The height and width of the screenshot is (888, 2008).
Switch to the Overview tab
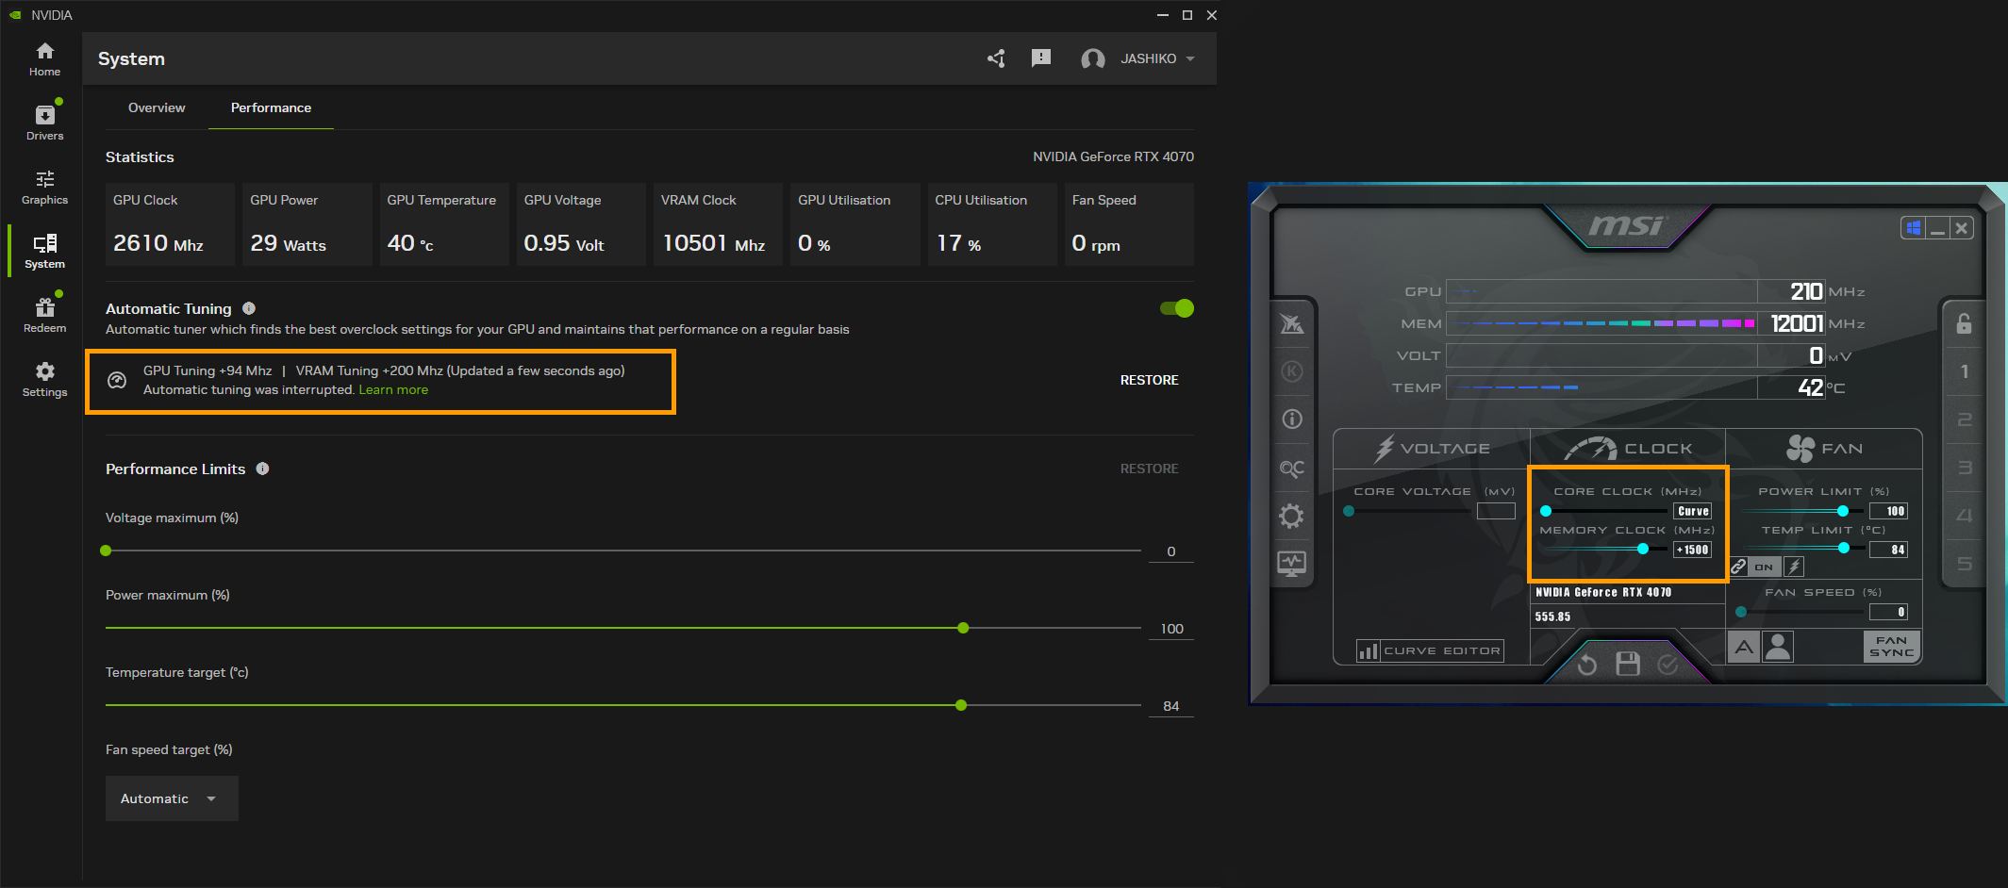(x=157, y=107)
